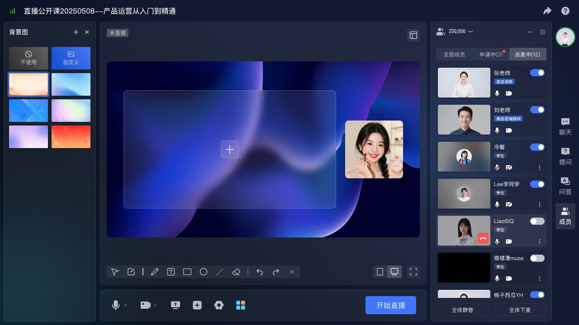Select the first background image thumbnail

click(28, 84)
